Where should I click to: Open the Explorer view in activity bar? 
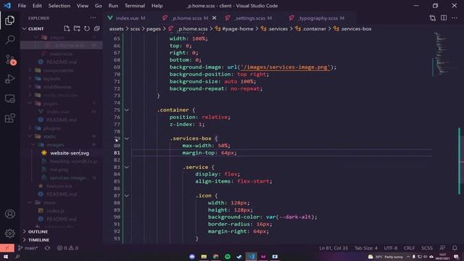(9, 20)
